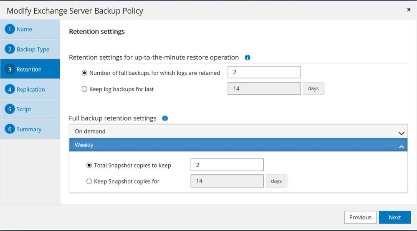Click the info icon beside up-to-the-minute restore
The height and width of the screenshot is (231, 417).
pyautogui.click(x=248, y=58)
